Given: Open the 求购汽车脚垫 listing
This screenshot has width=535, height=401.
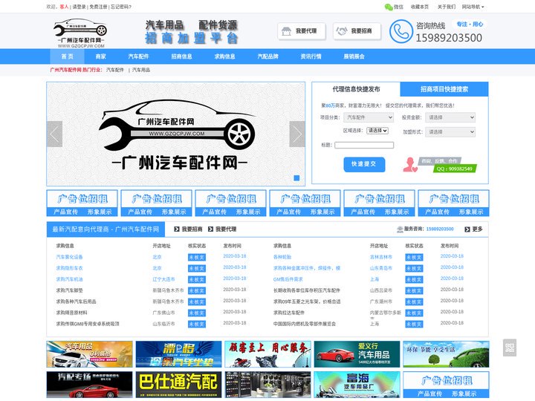Looking at the screenshot, I should pyautogui.click(x=69, y=290).
